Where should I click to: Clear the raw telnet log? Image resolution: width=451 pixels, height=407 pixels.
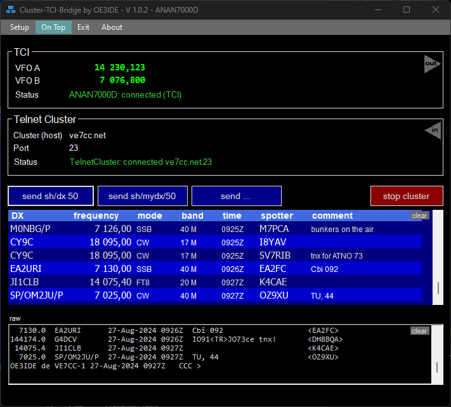tap(419, 331)
